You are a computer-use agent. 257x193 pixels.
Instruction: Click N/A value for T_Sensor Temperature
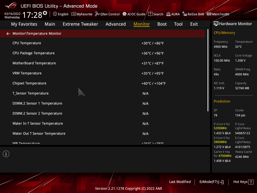pos(146,93)
